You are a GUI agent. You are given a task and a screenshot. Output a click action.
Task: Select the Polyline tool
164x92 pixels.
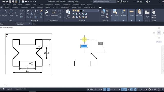click(x=5, y=13)
